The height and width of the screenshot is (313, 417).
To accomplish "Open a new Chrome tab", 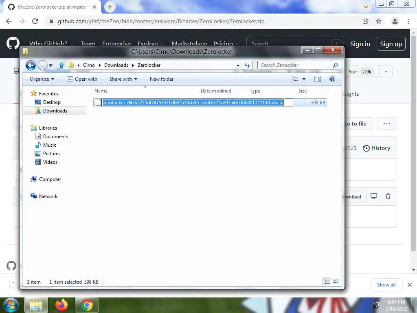I will 110,7.
